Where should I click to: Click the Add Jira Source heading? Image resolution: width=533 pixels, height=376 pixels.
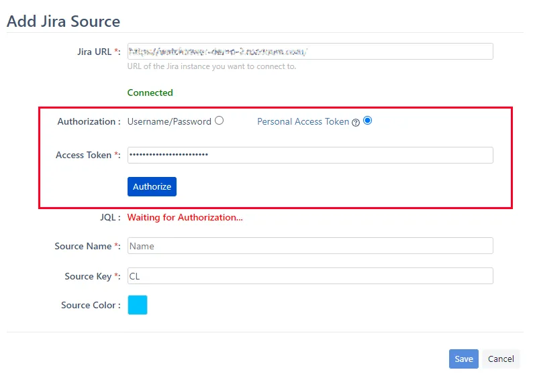click(x=64, y=21)
